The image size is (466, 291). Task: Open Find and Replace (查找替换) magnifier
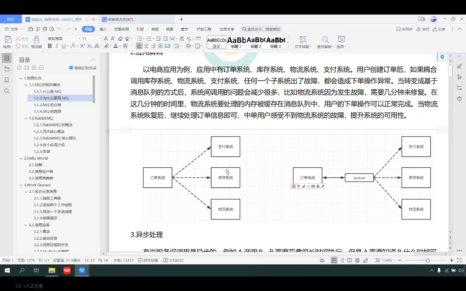click(325, 40)
